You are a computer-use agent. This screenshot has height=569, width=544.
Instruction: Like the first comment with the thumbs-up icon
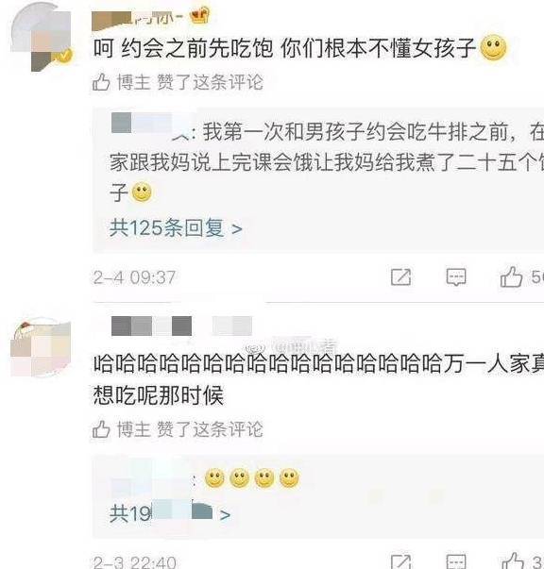pyautogui.click(x=511, y=276)
